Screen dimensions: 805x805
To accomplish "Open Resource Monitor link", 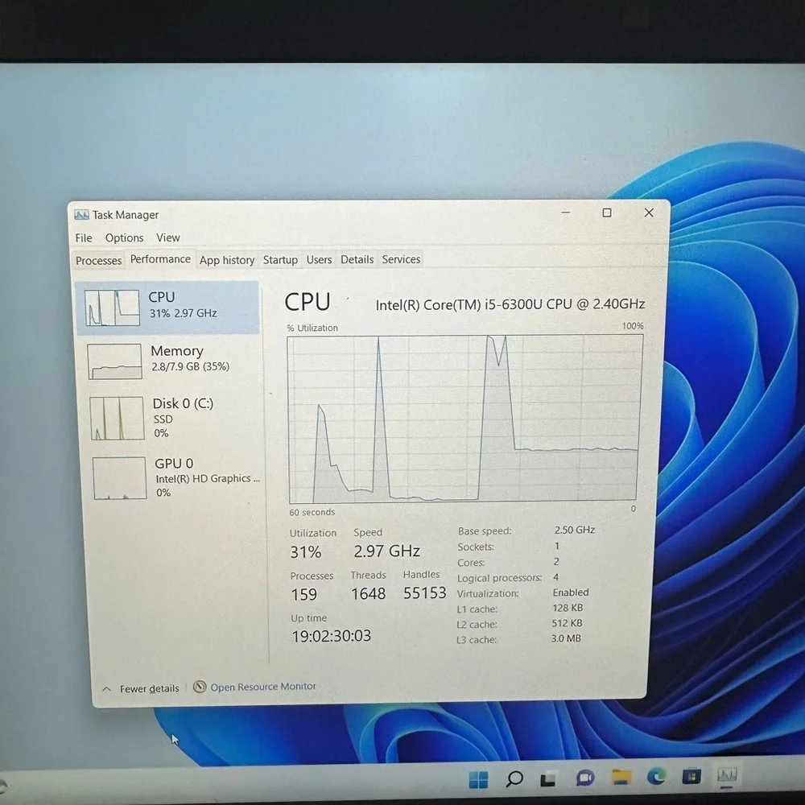I will tap(263, 687).
